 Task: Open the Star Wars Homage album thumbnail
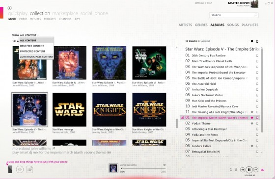tap(69, 110)
